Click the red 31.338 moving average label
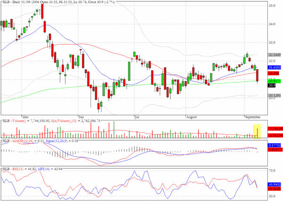 [274, 73]
